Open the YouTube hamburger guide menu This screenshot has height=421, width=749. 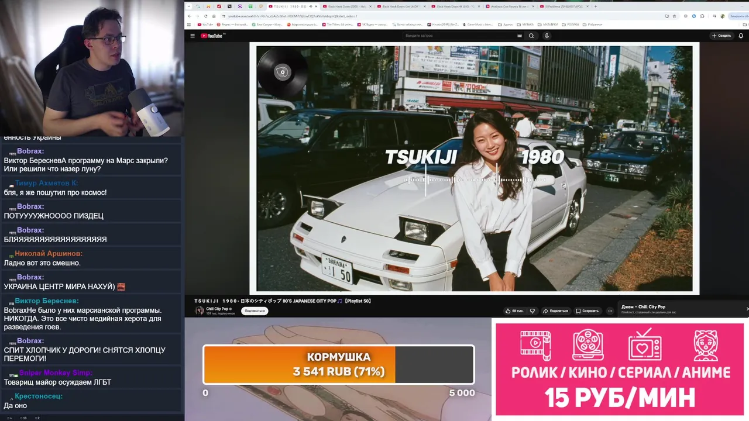(x=193, y=36)
